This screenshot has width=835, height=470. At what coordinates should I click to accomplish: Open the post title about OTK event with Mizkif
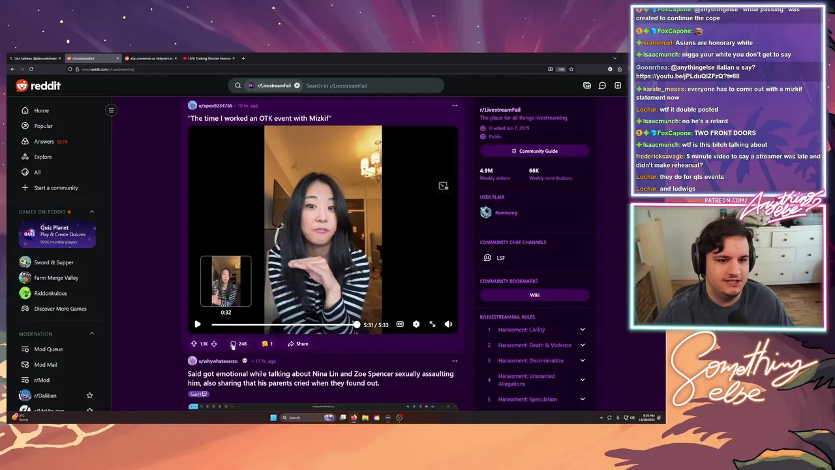tap(260, 118)
